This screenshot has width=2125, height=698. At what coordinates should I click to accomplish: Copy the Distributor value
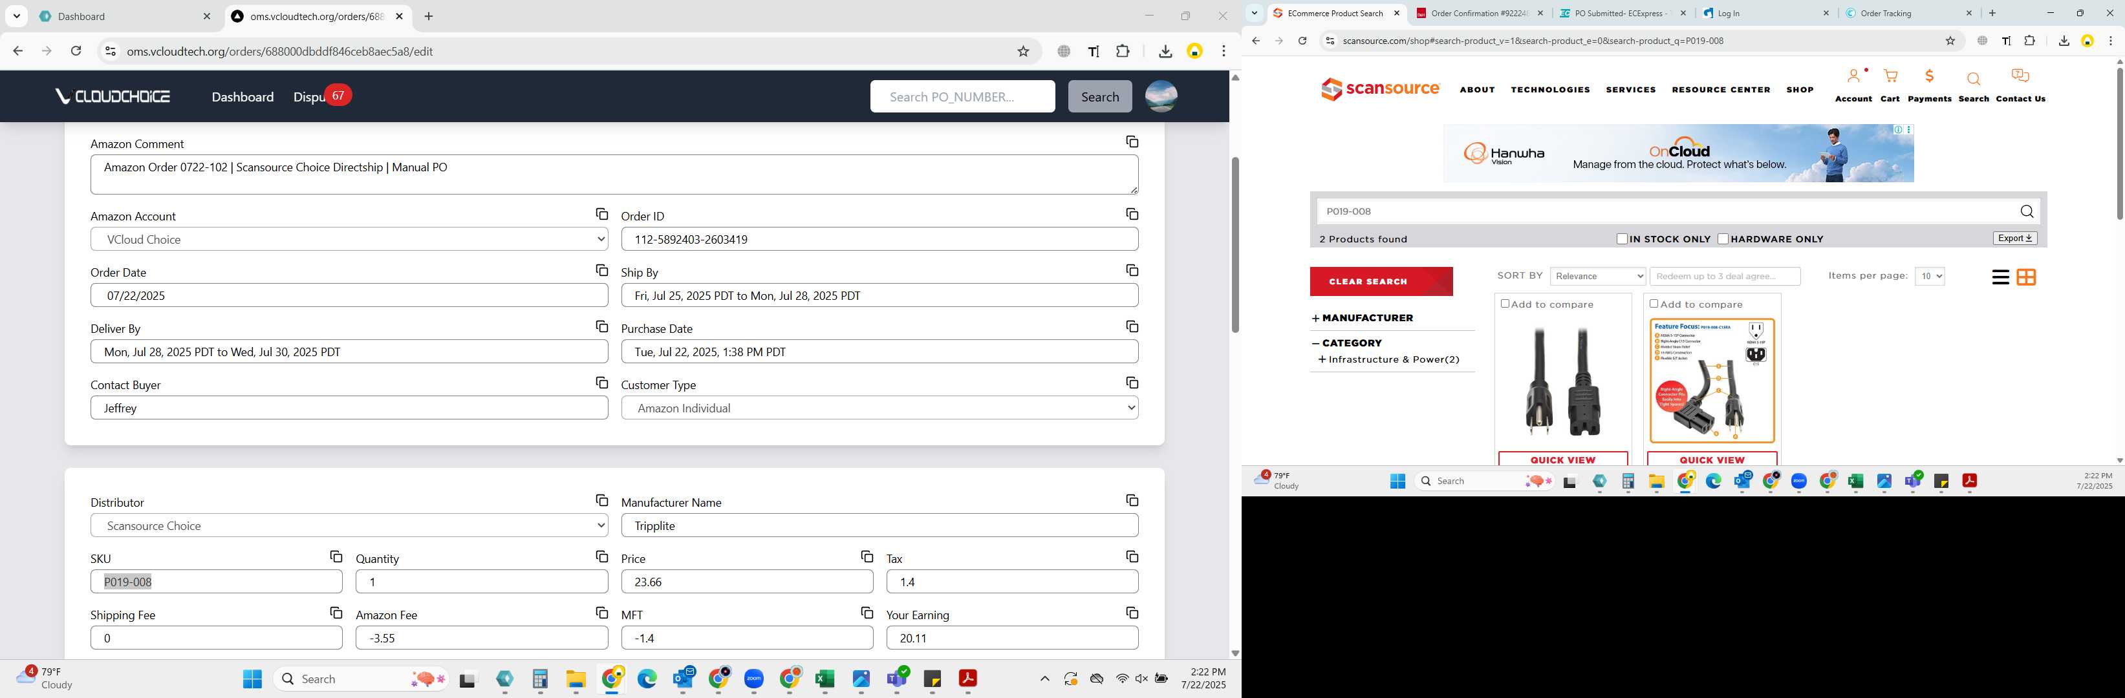601,500
